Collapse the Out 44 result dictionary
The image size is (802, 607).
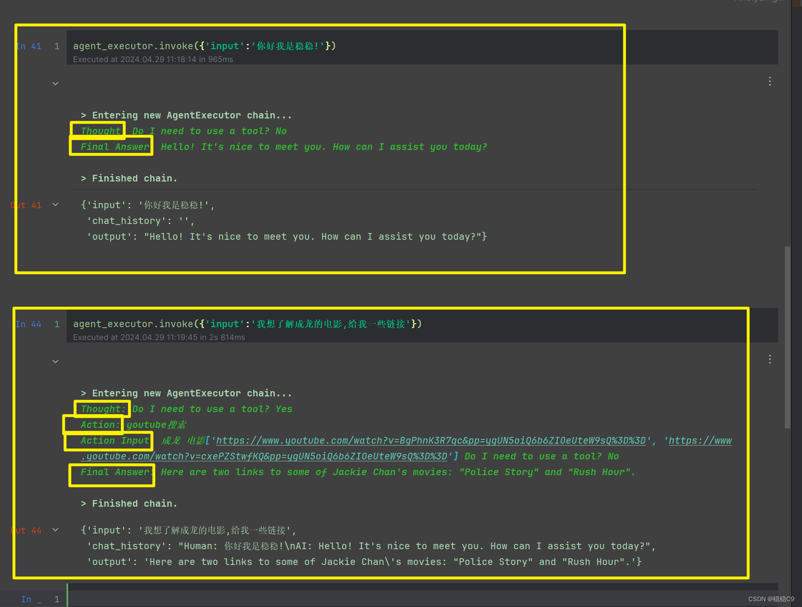55,530
